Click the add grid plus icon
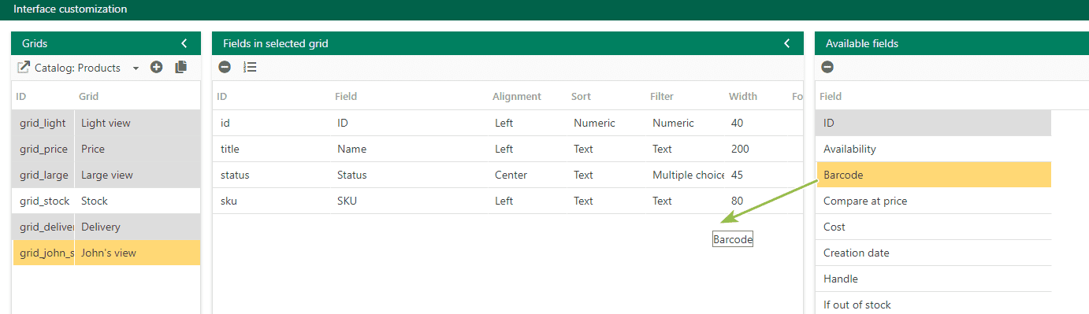The image size is (1089, 314). [x=156, y=68]
